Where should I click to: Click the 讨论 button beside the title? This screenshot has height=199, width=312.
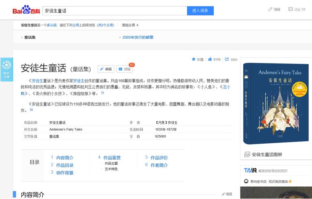pyautogui.click(x=125, y=69)
